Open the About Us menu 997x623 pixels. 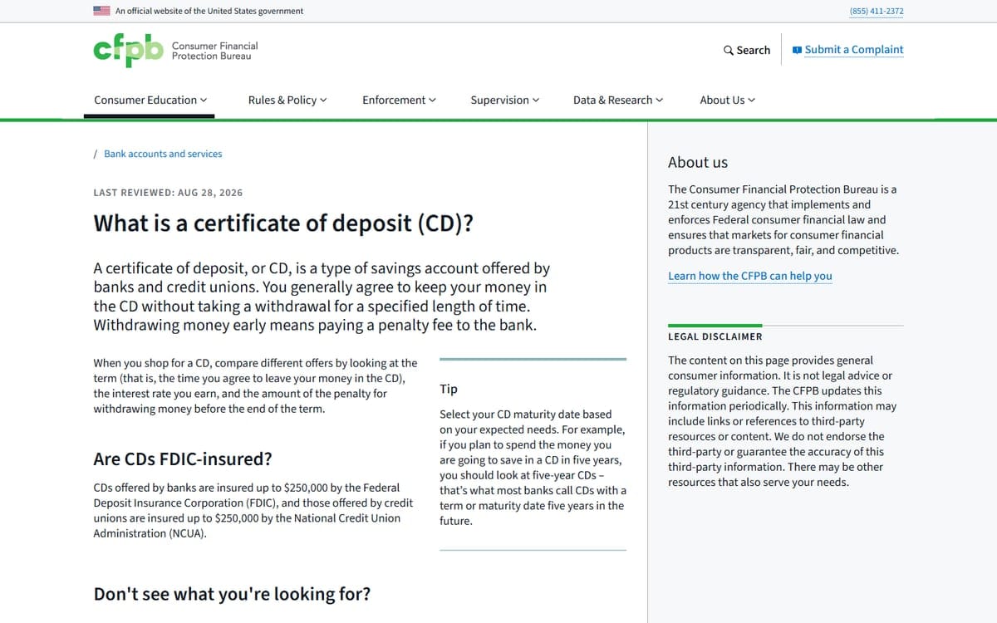coord(728,100)
